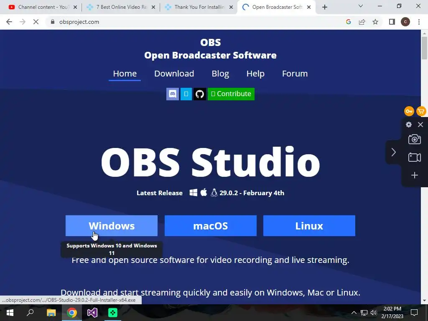Screen dimensions: 428x321
Task: Close the 7 Best Online Video tab
Action: (153, 7)
